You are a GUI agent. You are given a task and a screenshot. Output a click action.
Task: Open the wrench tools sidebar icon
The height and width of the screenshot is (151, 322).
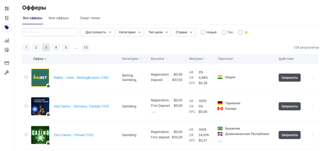tap(7, 73)
